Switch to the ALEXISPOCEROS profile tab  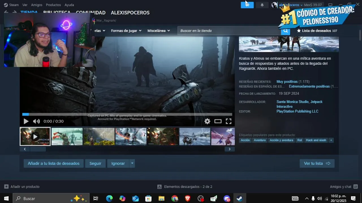pyautogui.click(x=130, y=13)
